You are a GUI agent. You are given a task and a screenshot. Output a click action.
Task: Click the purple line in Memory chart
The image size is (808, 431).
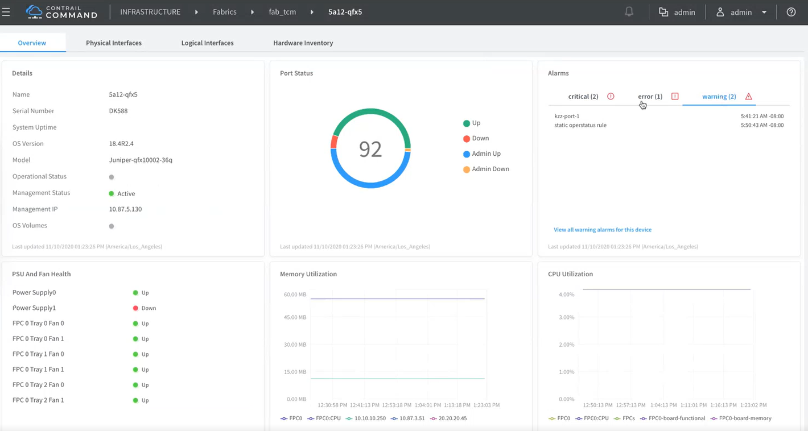point(398,299)
